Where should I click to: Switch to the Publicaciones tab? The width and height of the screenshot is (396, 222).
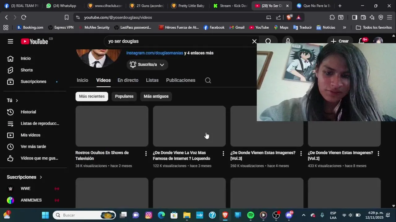tap(181, 80)
